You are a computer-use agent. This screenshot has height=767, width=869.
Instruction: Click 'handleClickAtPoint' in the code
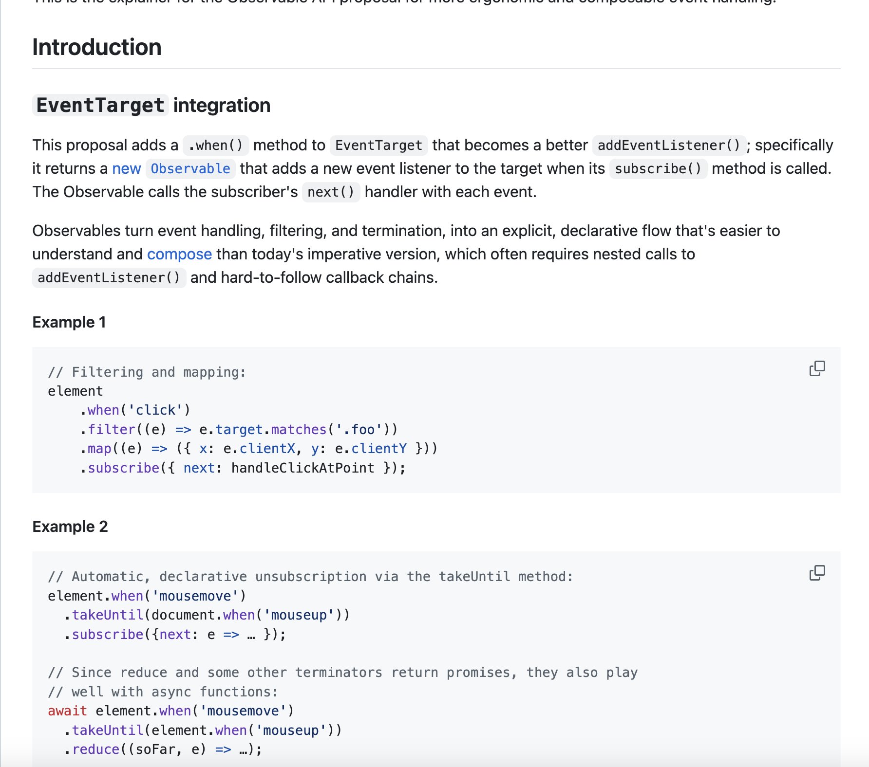pos(302,468)
